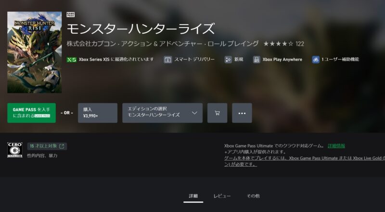The width and height of the screenshot is (385, 212).
Task: Click the Game Pass badge above title
Action: coord(71,15)
